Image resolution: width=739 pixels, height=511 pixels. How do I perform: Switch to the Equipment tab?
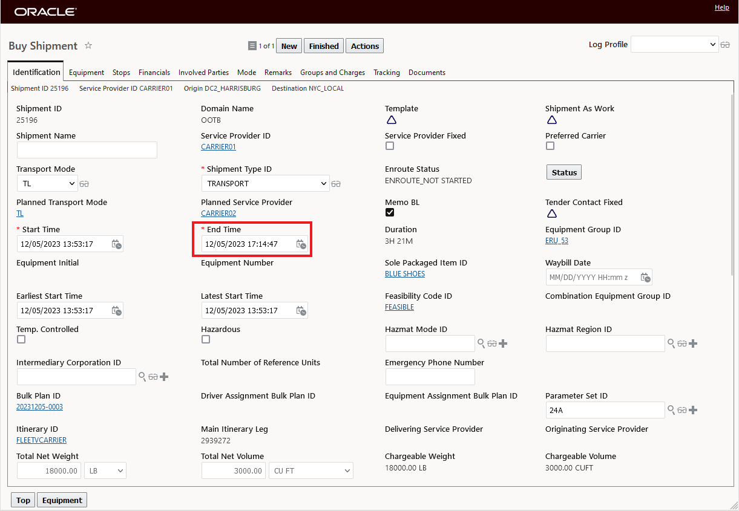(87, 73)
